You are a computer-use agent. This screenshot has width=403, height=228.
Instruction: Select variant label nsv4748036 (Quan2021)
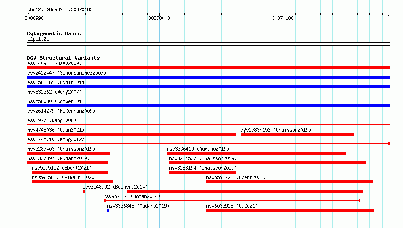click(x=56, y=130)
